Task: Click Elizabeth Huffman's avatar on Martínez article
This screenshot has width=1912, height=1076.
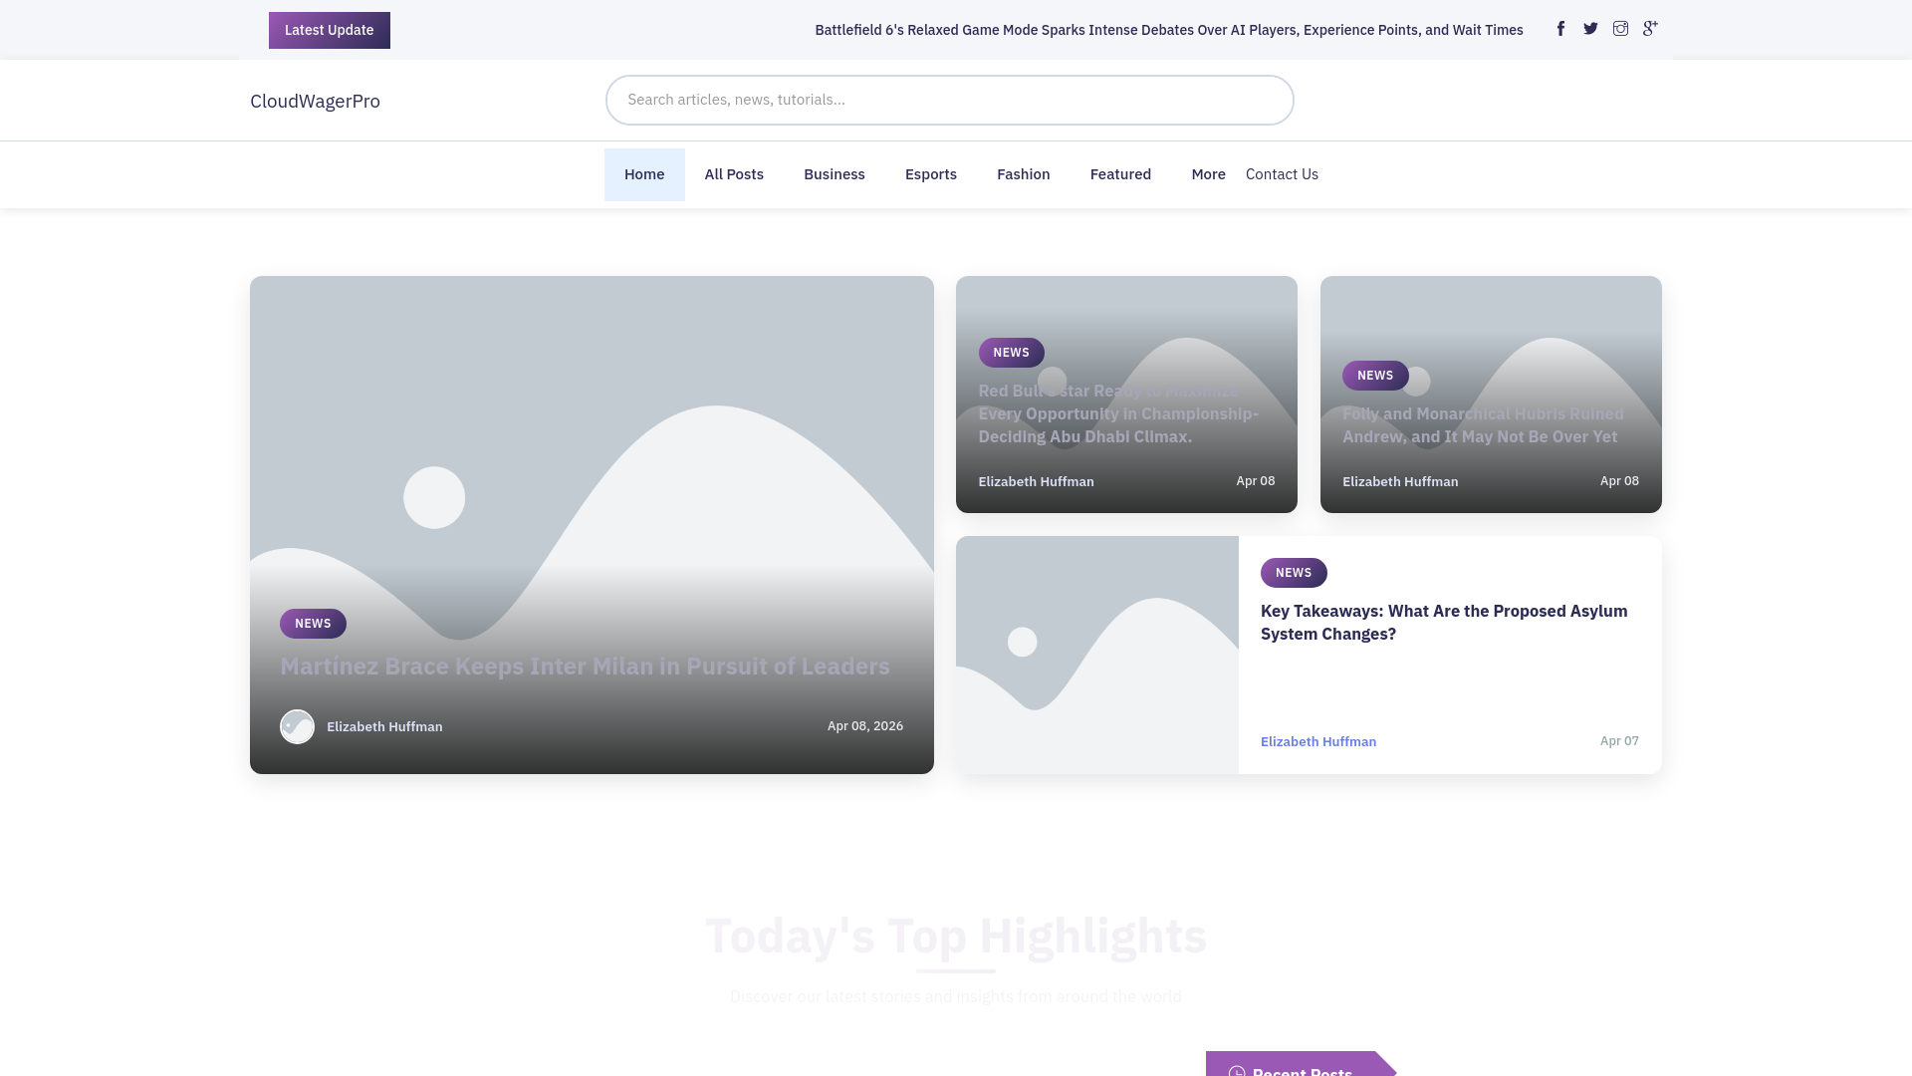Action: 297,726
